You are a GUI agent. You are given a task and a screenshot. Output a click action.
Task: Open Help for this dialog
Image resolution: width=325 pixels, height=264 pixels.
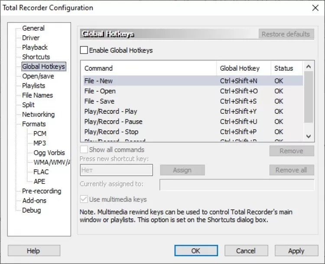tap(34, 251)
